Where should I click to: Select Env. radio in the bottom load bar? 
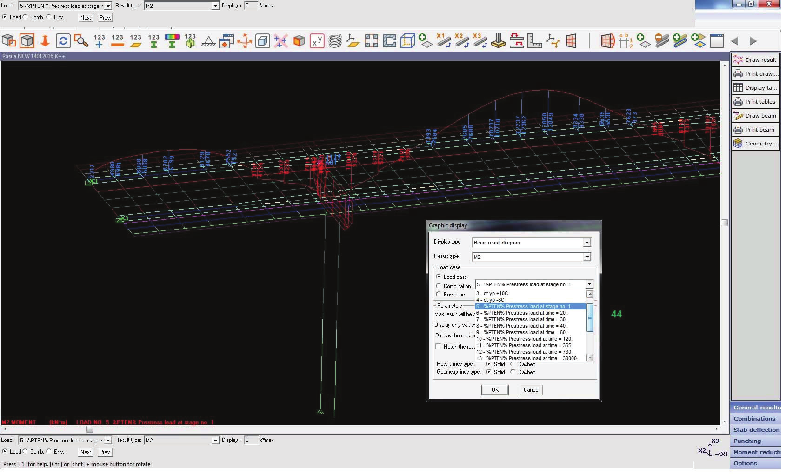(x=49, y=451)
